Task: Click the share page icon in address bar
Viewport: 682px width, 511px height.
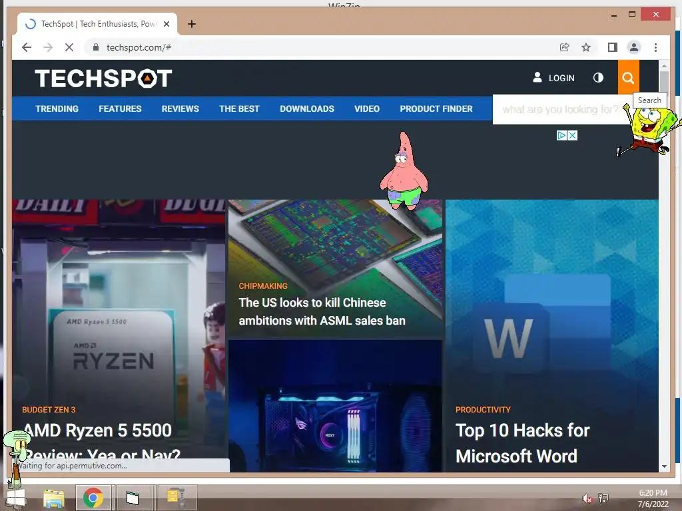Action: pos(565,47)
